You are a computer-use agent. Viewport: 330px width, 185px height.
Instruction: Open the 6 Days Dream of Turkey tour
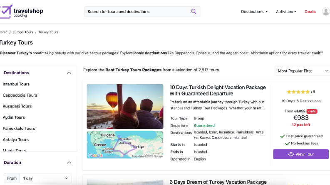coord(218,182)
